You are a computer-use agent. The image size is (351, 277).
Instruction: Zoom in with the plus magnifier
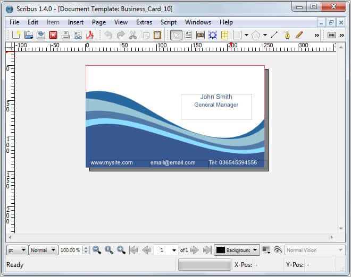(121, 250)
